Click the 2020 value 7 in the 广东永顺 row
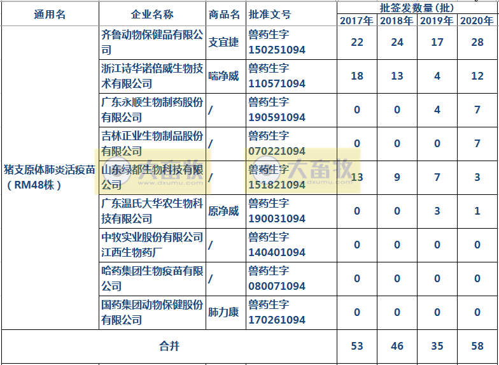 tap(477, 110)
